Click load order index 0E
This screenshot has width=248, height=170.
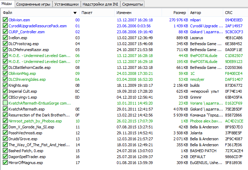click(x=78, y=109)
